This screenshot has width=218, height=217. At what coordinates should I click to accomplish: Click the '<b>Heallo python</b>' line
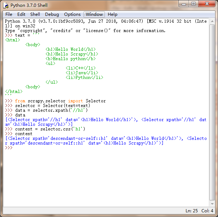[x=71, y=59]
